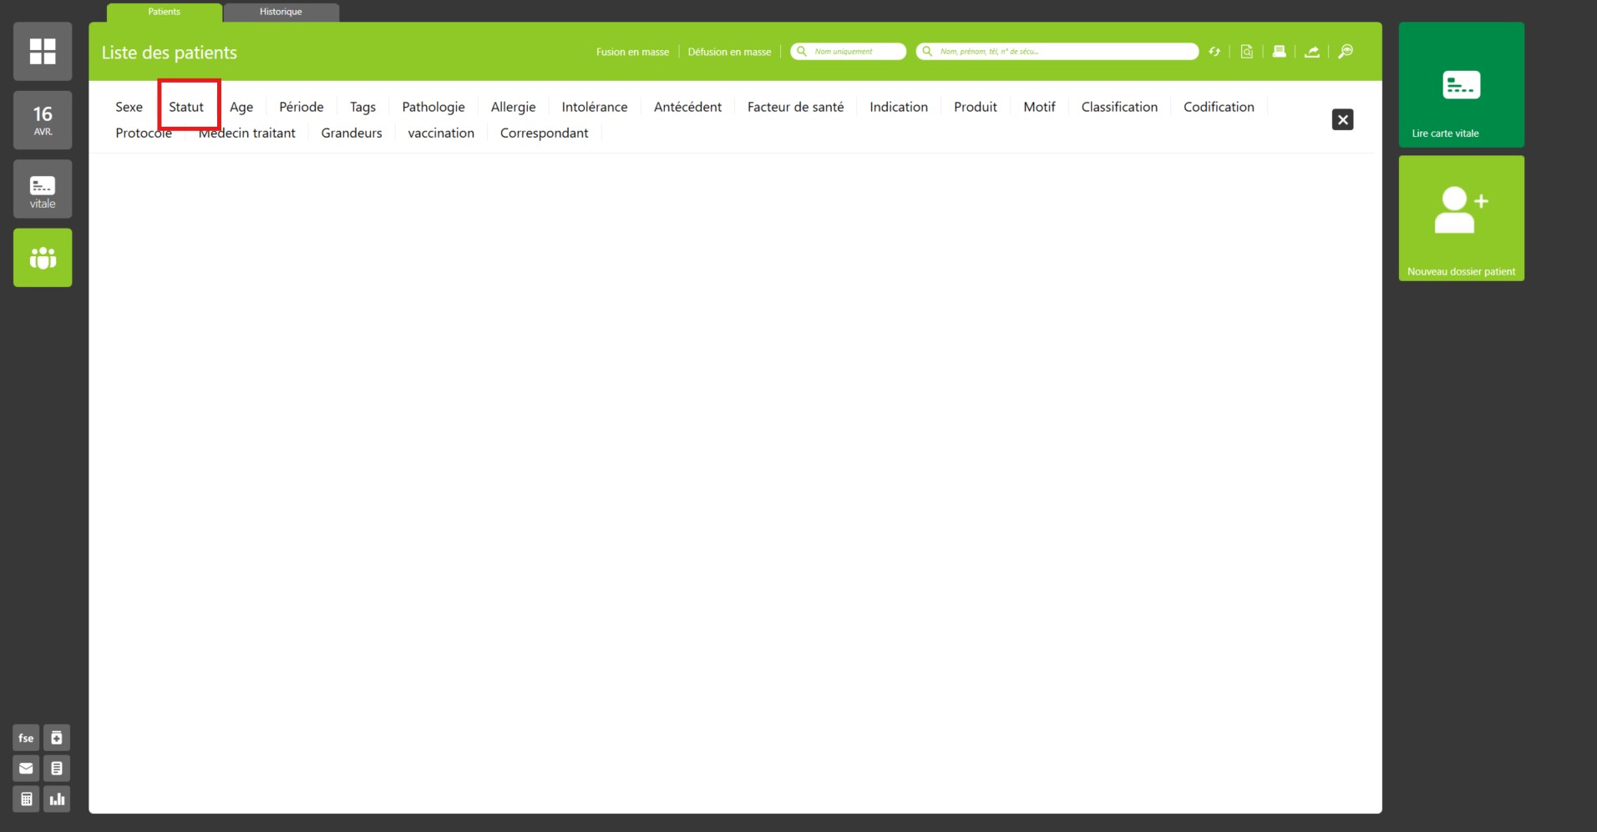
Task: Close the filter bar with X button
Action: click(x=1342, y=120)
